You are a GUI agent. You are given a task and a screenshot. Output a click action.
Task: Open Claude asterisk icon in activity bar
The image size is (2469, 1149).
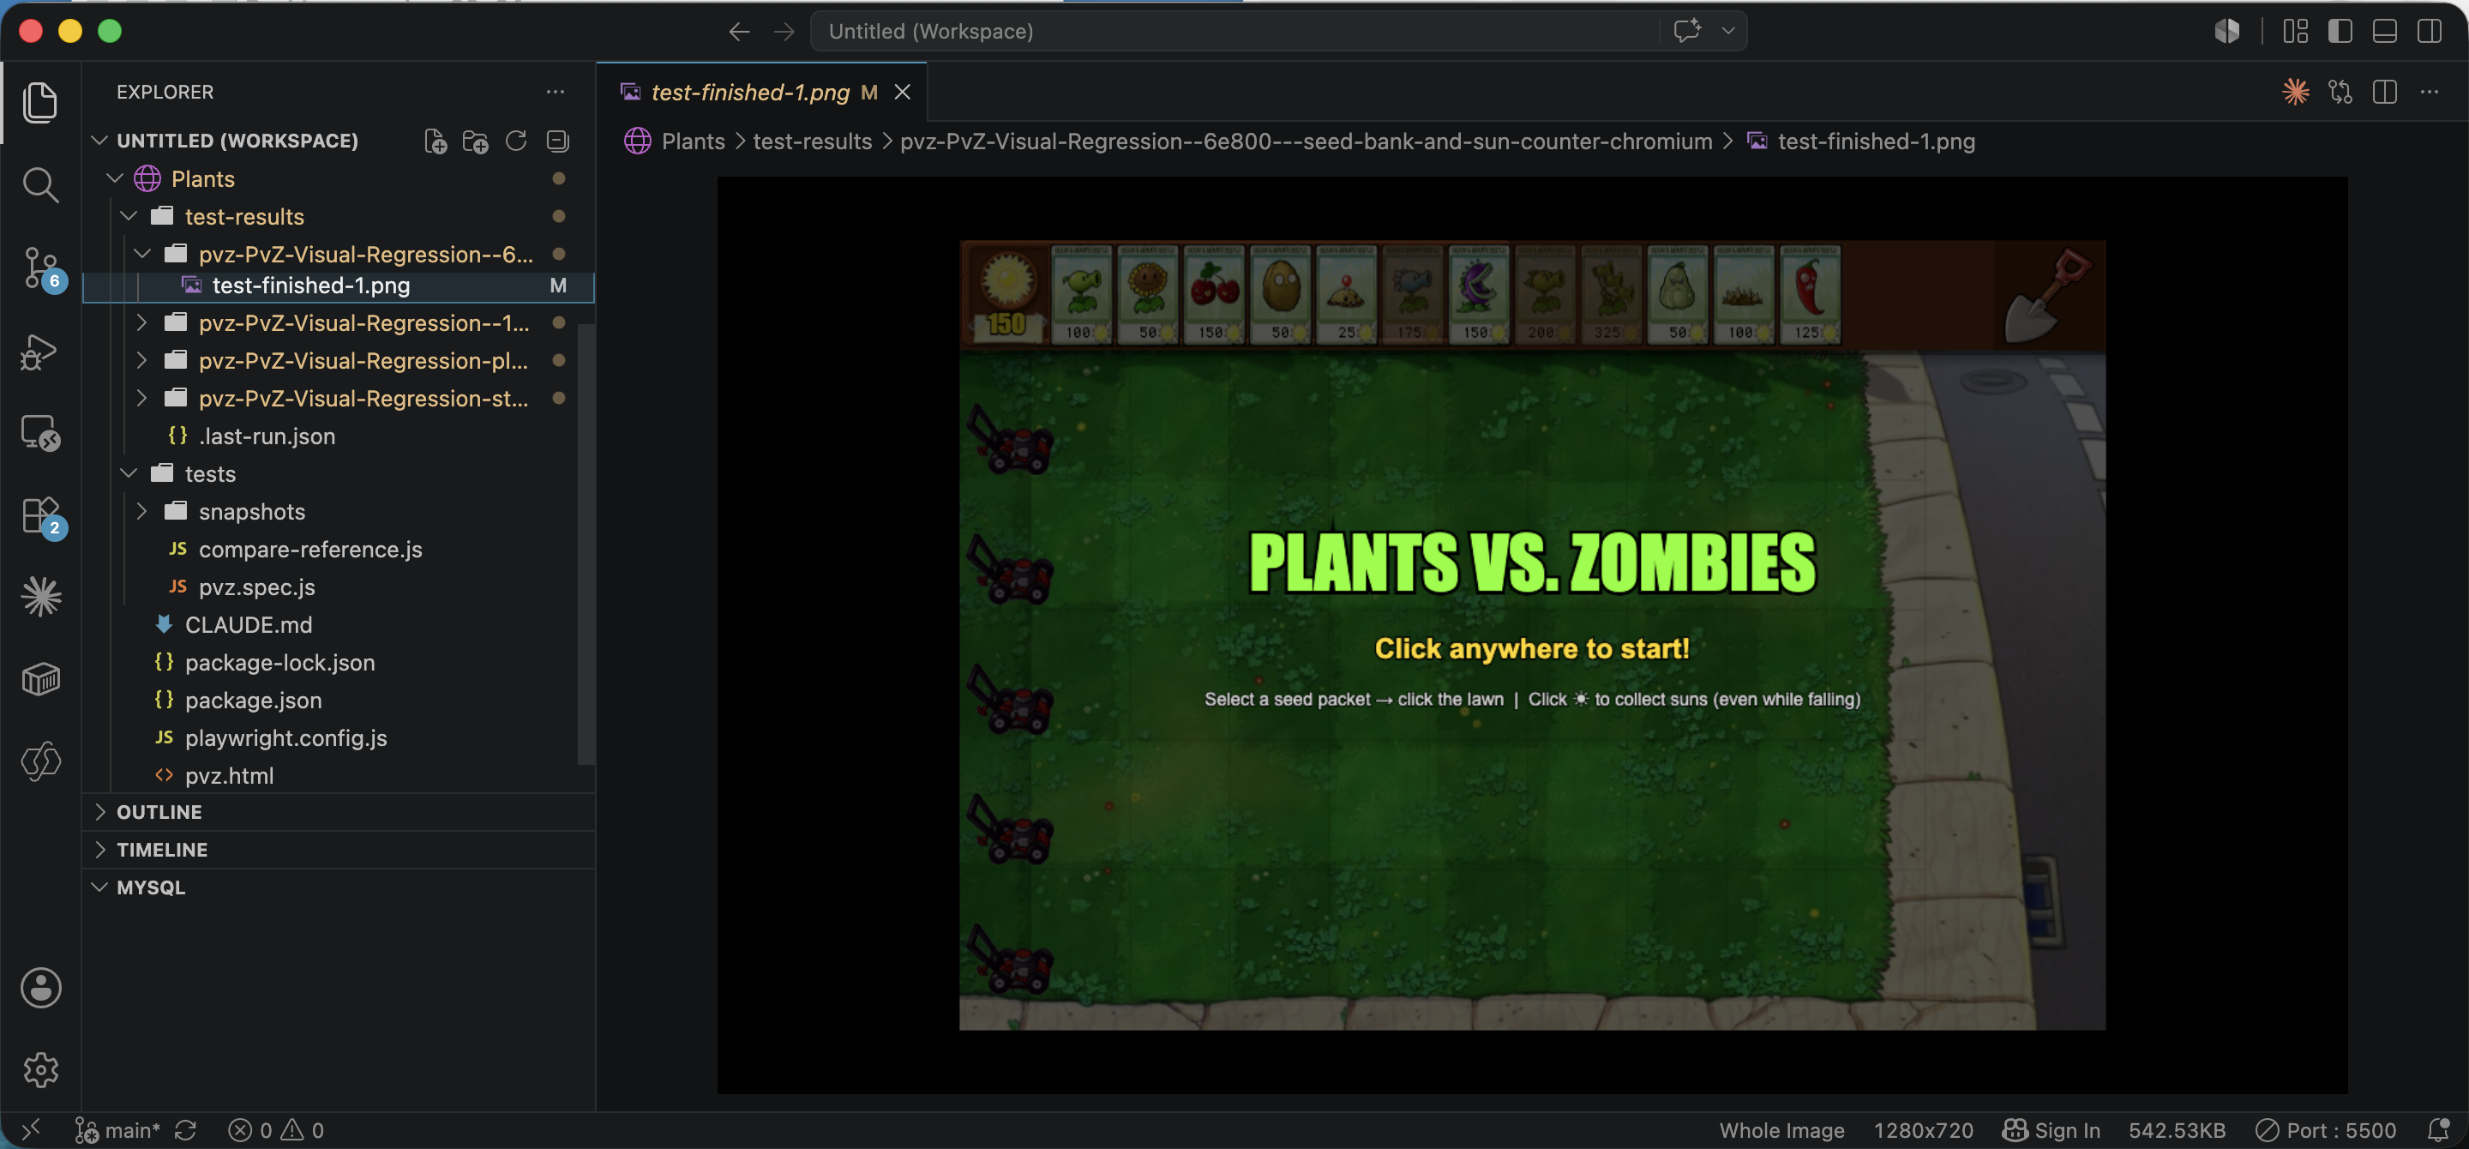[40, 597]
